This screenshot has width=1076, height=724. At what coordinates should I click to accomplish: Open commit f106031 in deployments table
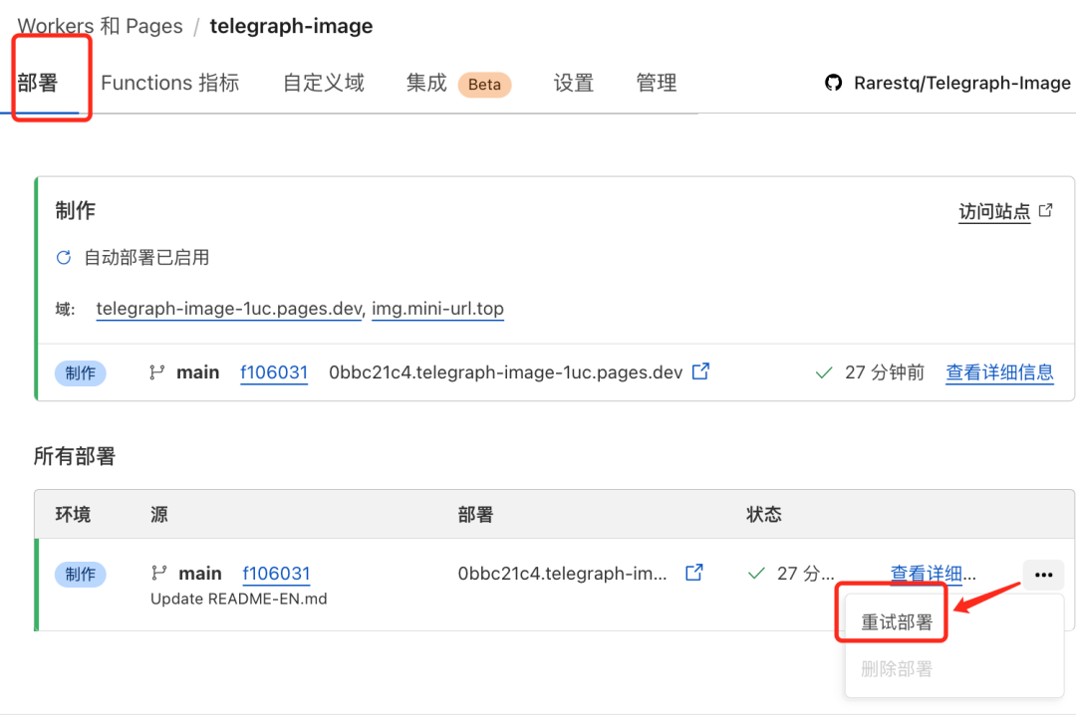[277, 574]
